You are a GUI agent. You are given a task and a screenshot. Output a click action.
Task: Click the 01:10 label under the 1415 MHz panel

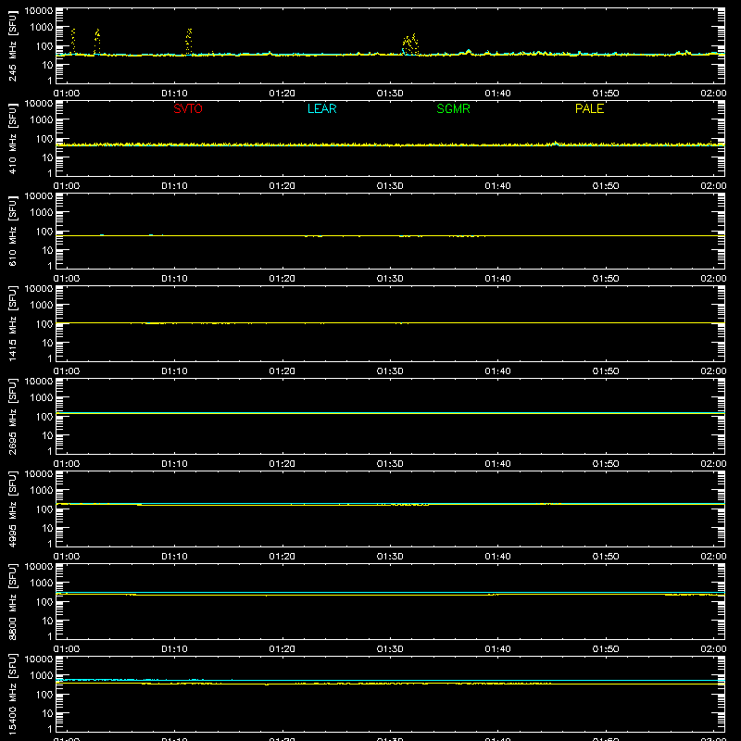[174, 371]
